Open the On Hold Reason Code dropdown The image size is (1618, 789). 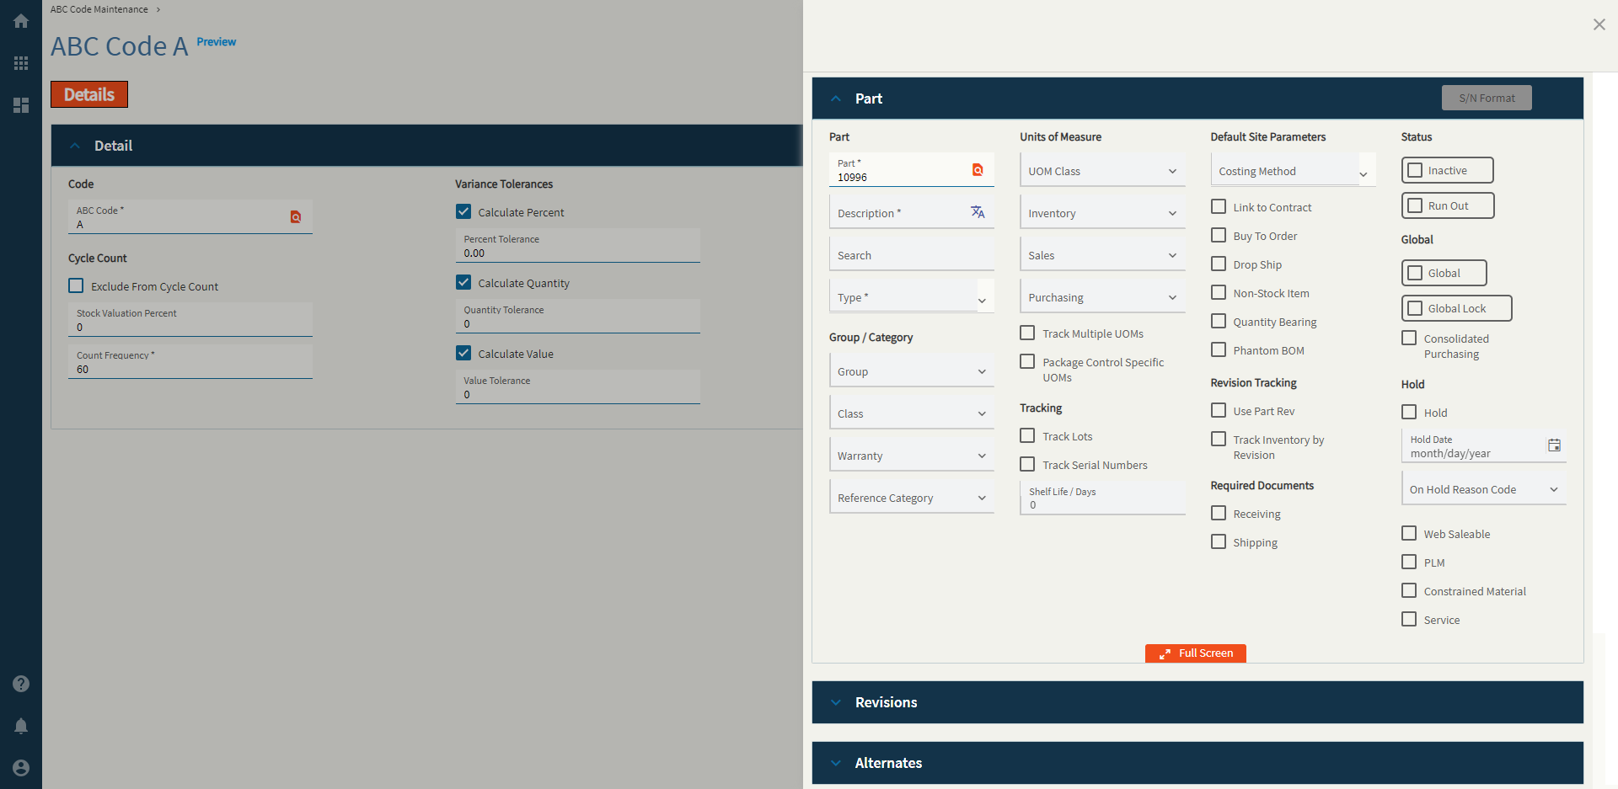(x=1555, y=488)
